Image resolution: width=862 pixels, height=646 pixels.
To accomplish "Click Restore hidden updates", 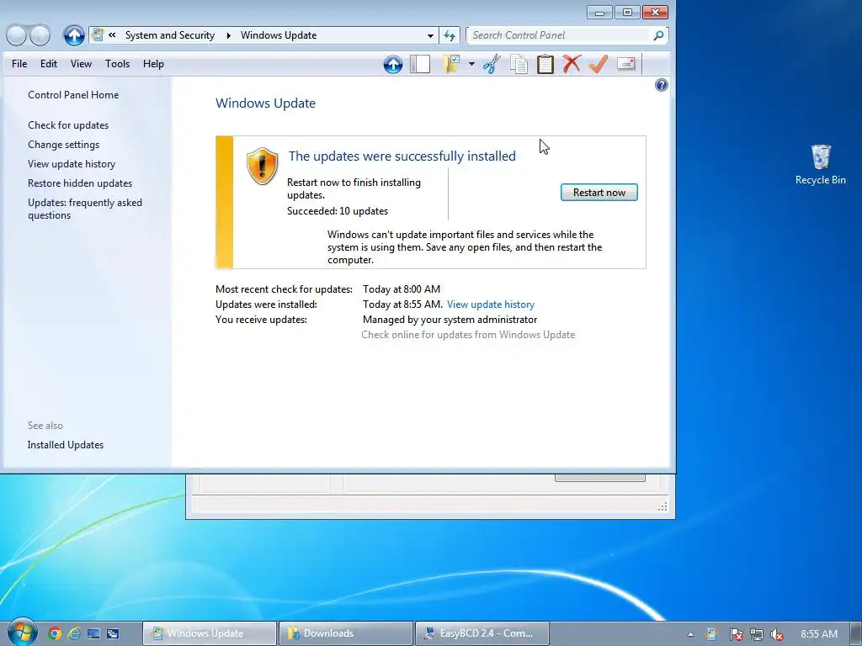I will coord(80,183).
